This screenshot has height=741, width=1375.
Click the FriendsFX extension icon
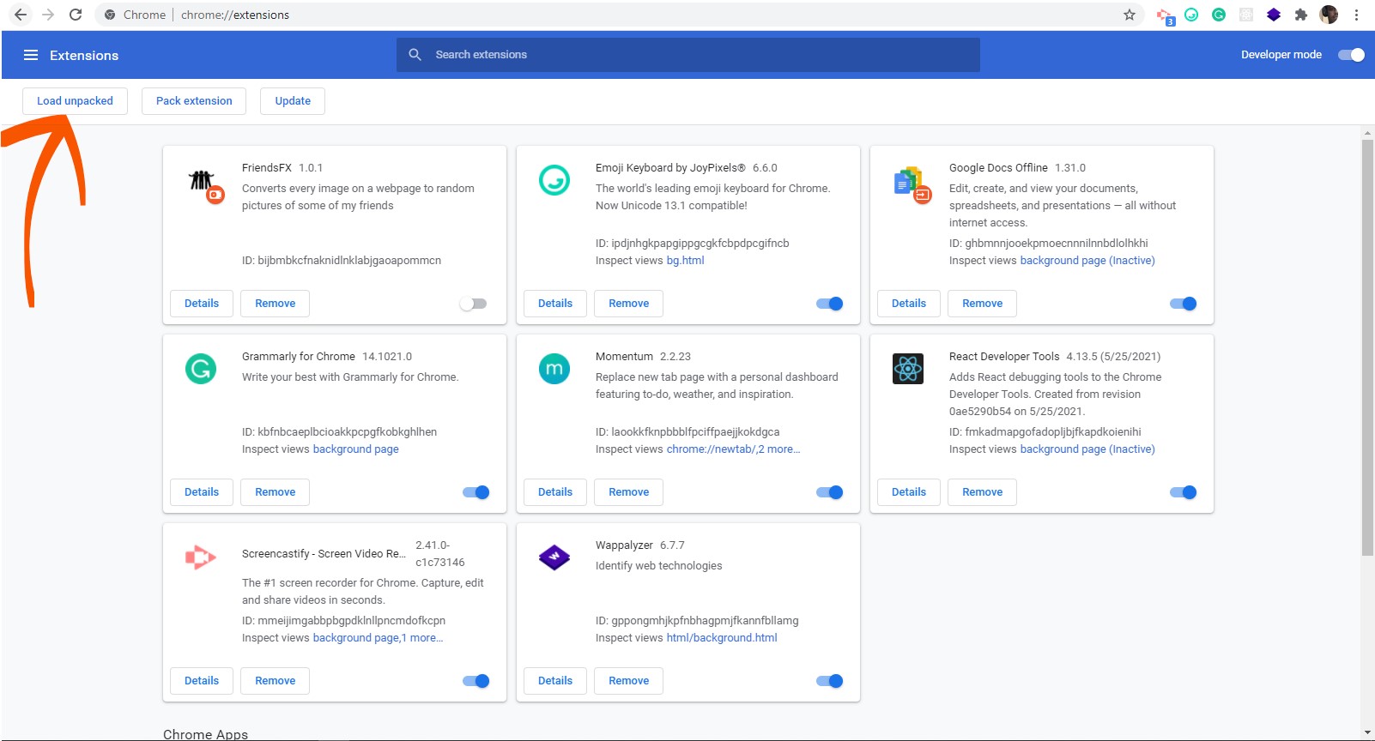[205, 184]
